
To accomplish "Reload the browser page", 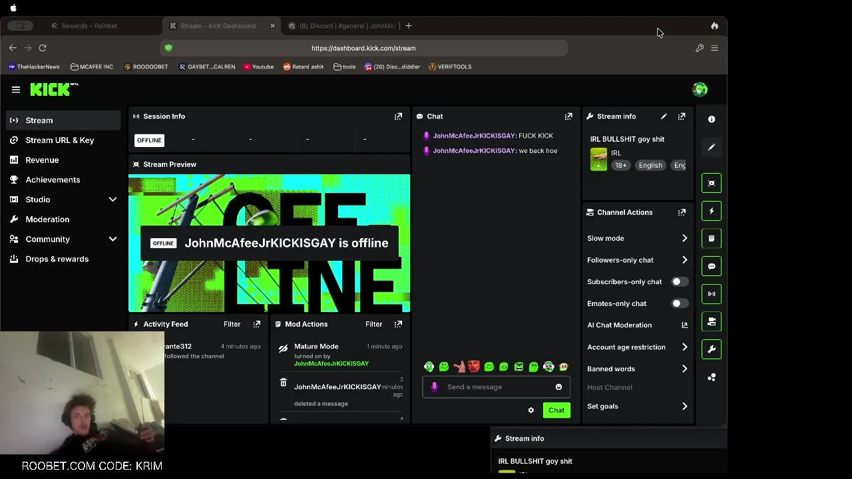I will (x=43, y=48).
